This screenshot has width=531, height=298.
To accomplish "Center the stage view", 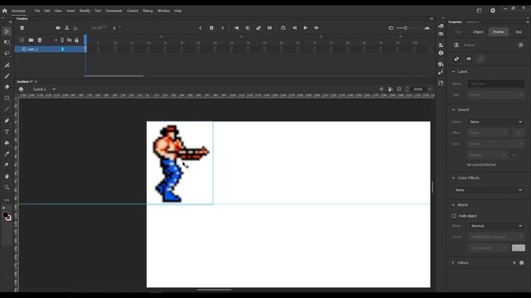I will pos(382,89).
